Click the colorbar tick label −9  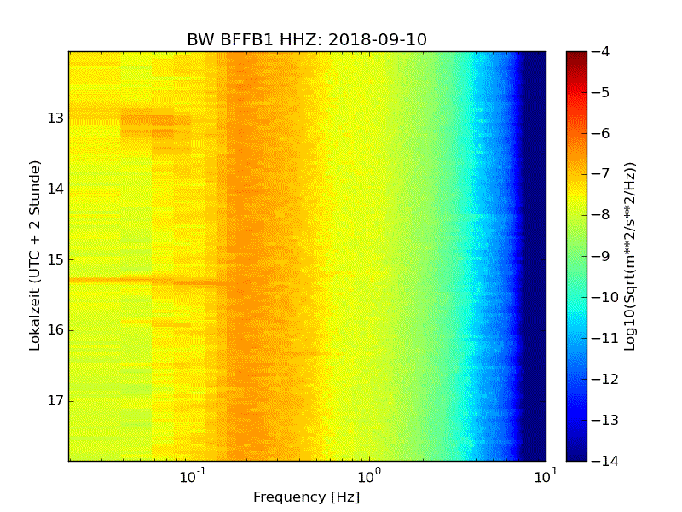[x=600, y=256]
